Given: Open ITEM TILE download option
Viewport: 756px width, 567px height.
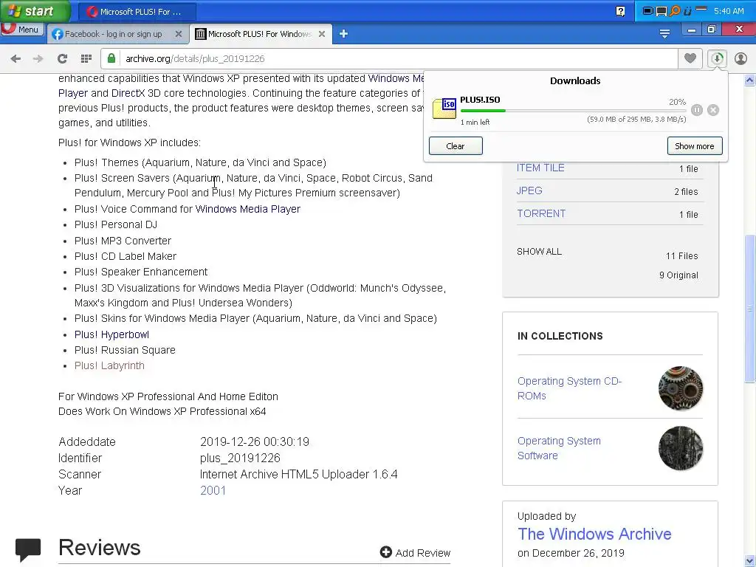Looking at the screenshot, I should click(540, 168).
